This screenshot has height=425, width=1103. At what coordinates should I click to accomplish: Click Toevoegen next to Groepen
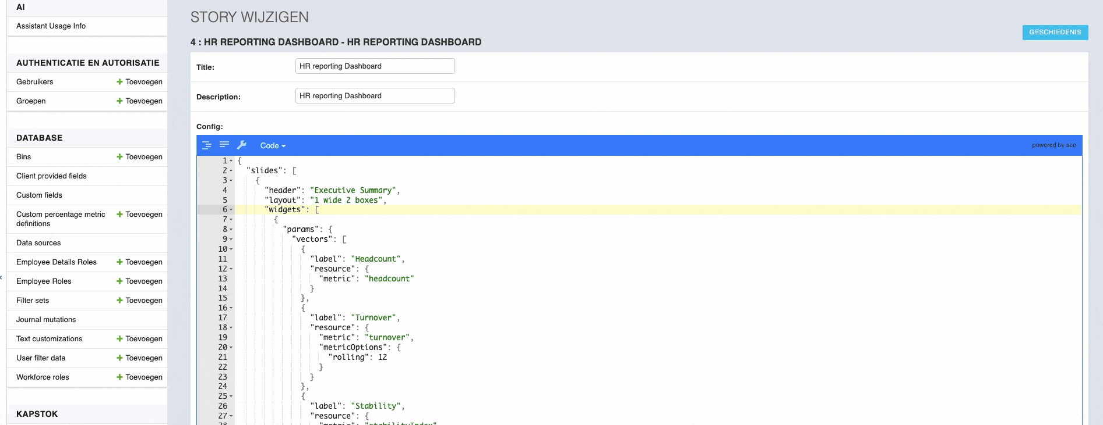[x=144, y=101]
